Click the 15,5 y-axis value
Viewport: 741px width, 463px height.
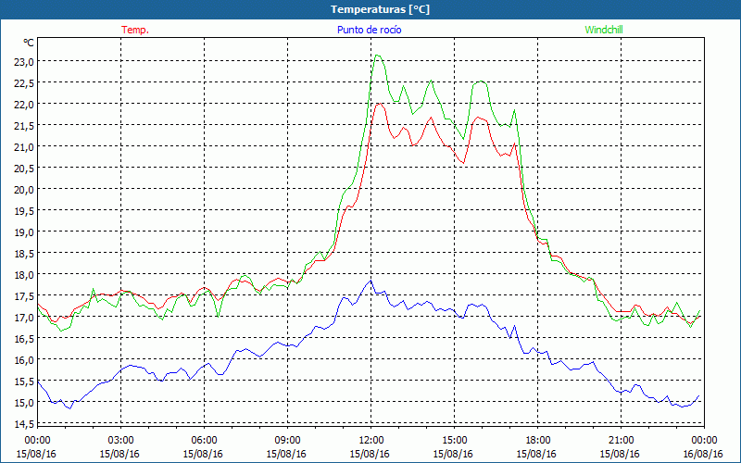tap(24, 381)
